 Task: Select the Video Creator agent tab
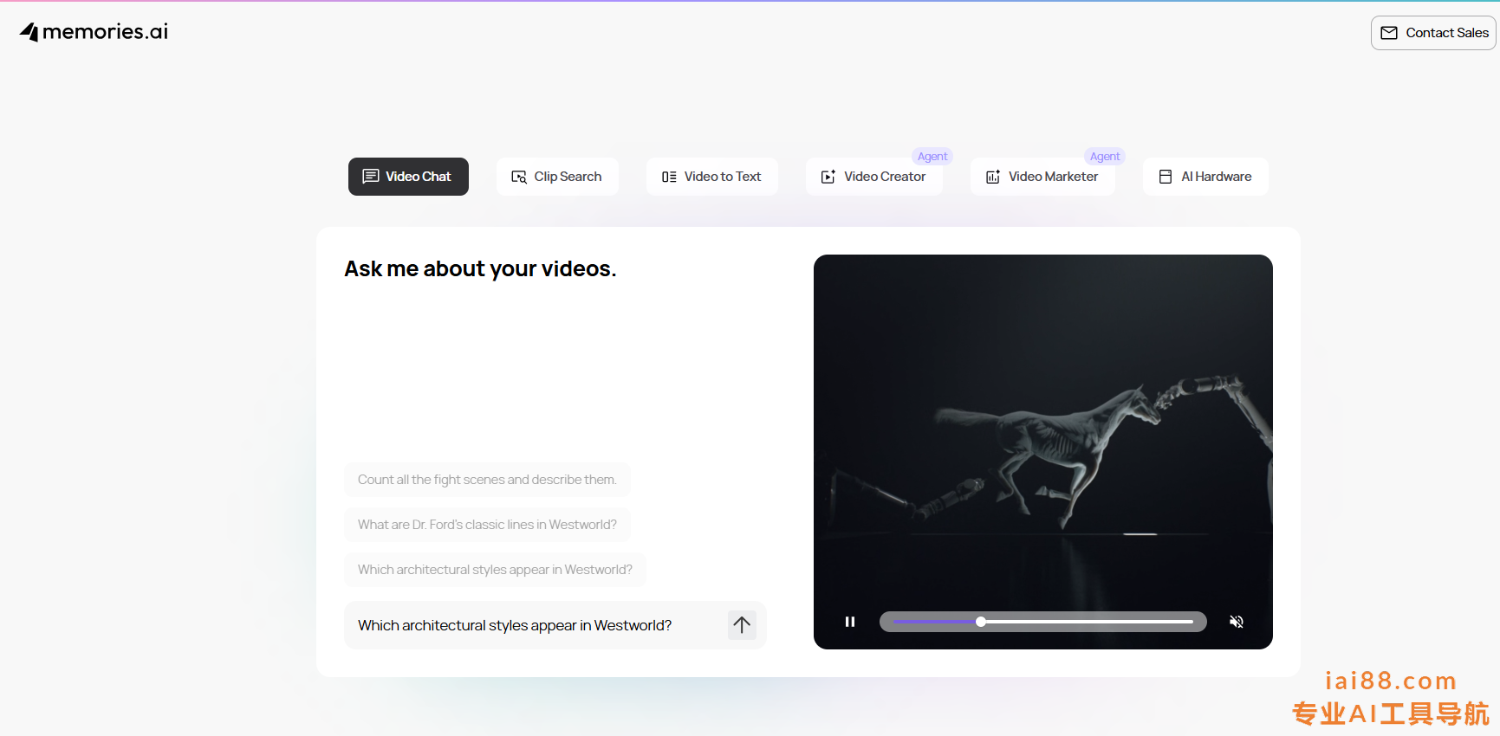873,177
